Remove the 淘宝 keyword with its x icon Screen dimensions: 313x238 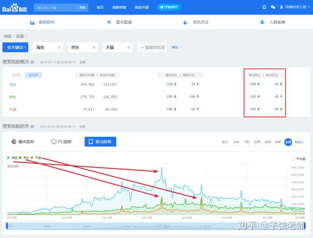[60, 47]
